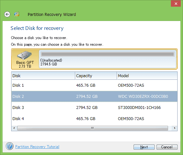Click the Unallocated 2794.5 GB partition bar
The image size is (183, 155).
107,59
